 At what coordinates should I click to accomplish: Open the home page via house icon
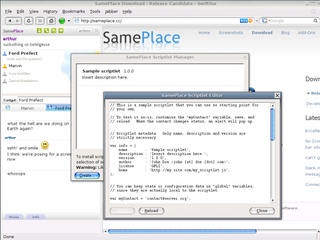51,21
